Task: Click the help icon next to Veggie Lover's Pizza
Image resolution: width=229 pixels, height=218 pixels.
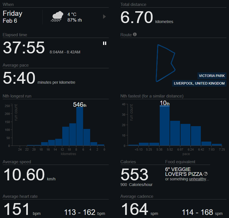Action: coord(206,174)
